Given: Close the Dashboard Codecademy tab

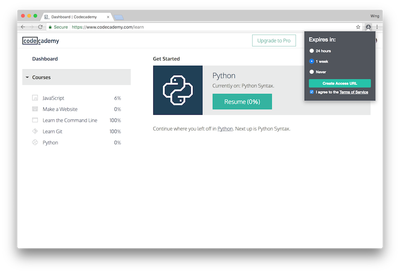Looking at the screenshot, I should pos(108,17).
